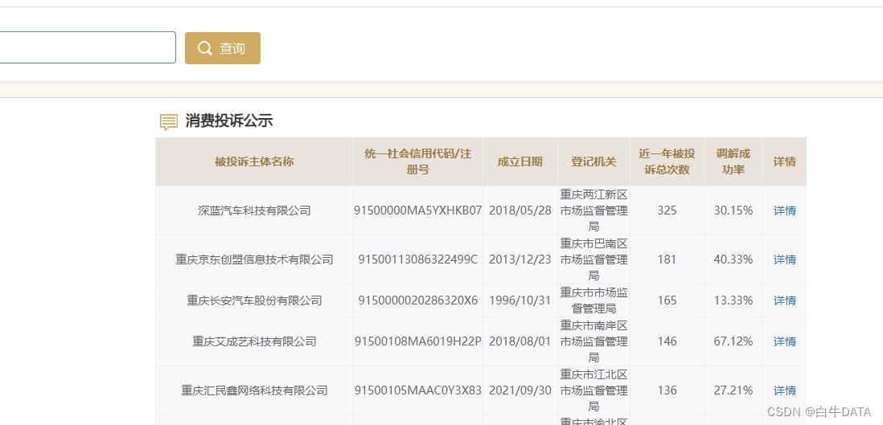883x425 pixels.
Task: Open 详情 link for 重庆艾成艺科技有限公司
Action: pyautogui.click(x=784, y=341)
